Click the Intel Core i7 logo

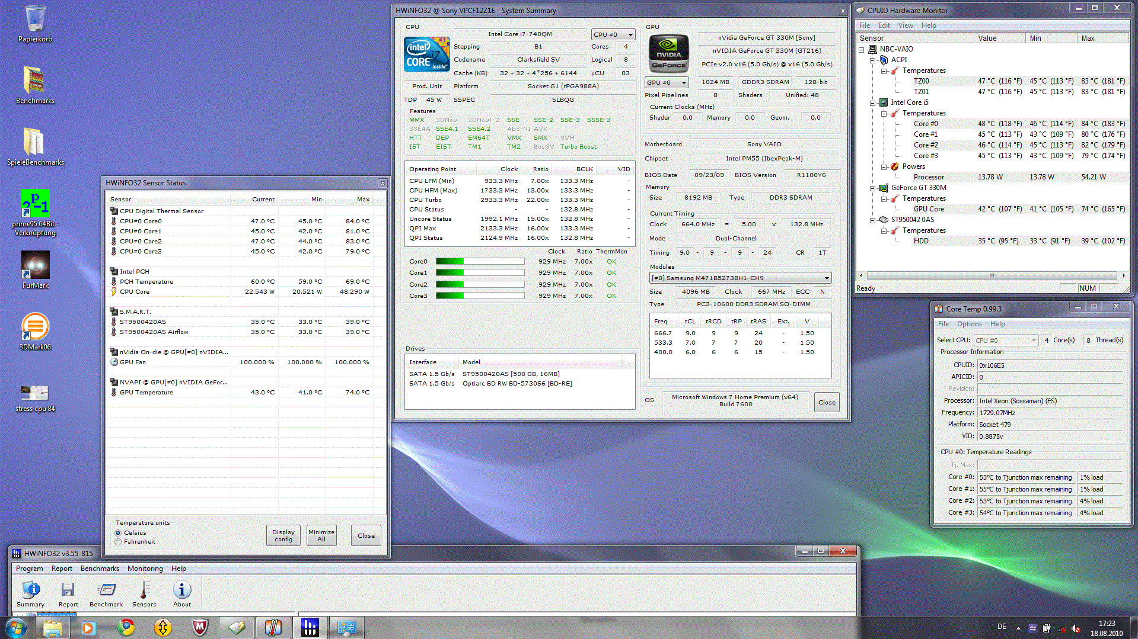426,54
